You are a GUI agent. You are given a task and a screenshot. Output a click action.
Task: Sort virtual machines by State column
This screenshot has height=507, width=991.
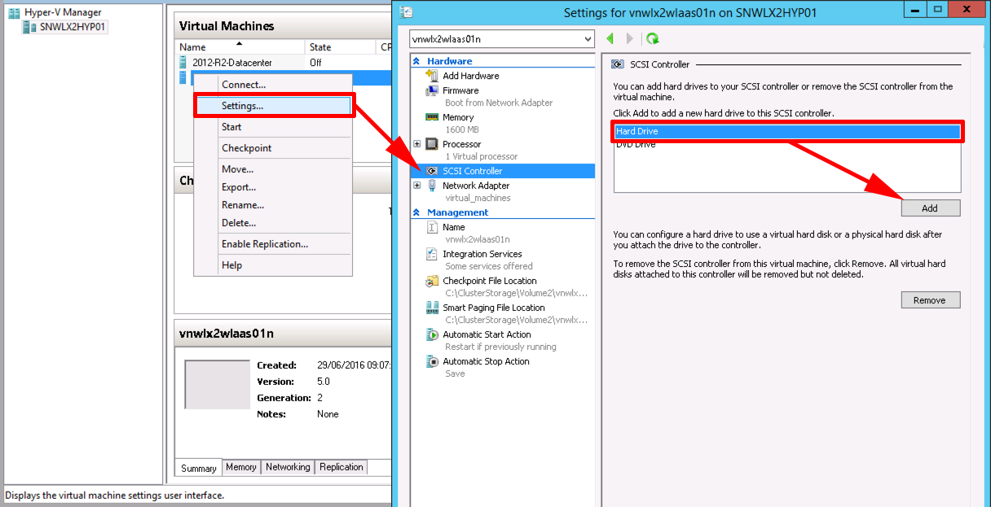pyautogui.click(x=341, y=47)
